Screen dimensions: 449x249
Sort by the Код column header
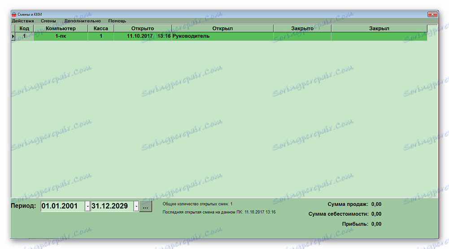pos(24,28)
